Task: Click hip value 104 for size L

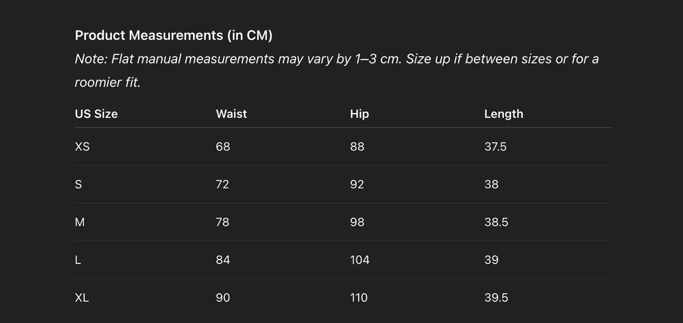Action: (360, 260)
